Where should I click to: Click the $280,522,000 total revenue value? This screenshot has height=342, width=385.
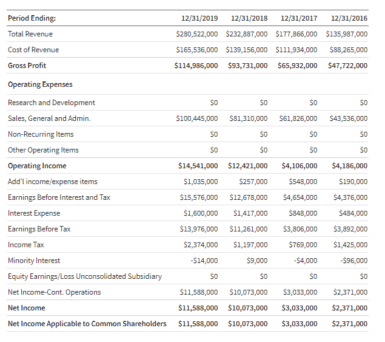pyautogui.click(x=196, y=34)
